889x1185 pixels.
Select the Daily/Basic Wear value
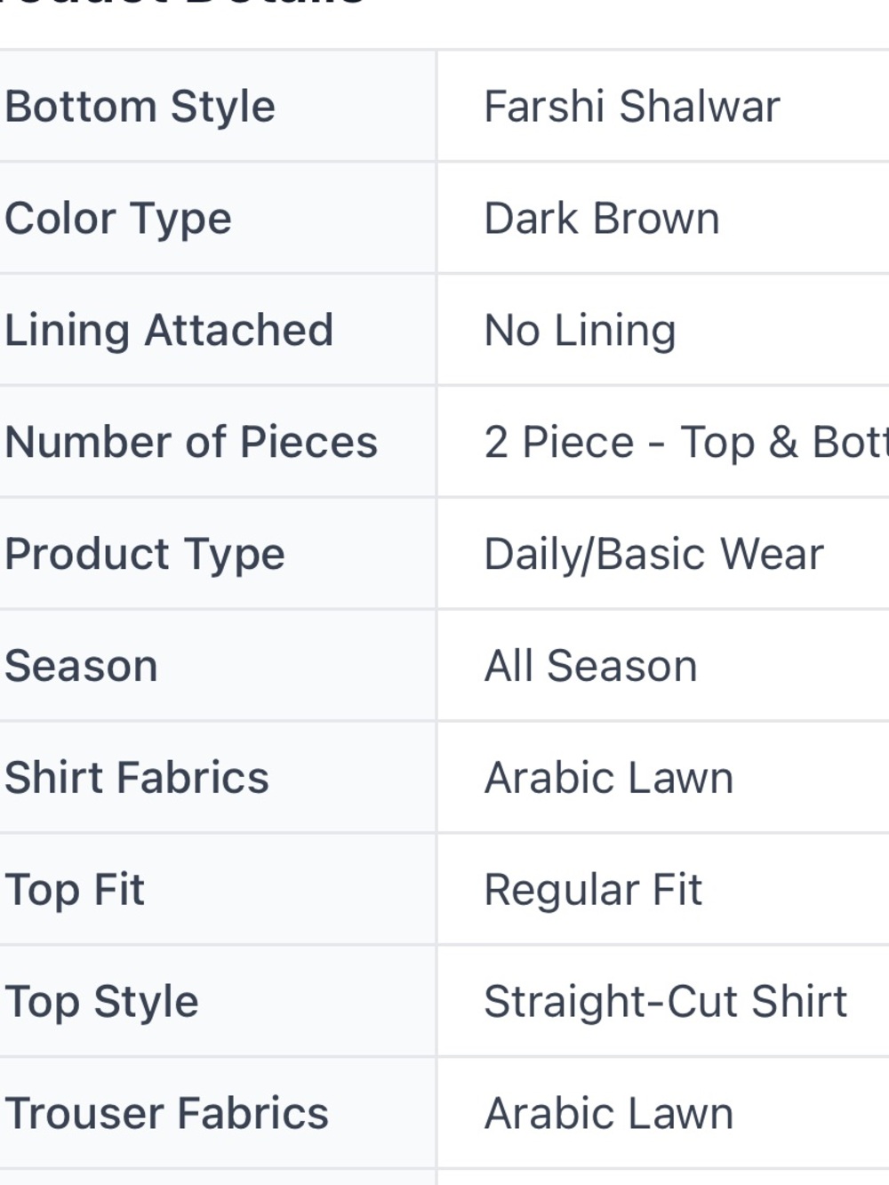(x=654, y=554)
